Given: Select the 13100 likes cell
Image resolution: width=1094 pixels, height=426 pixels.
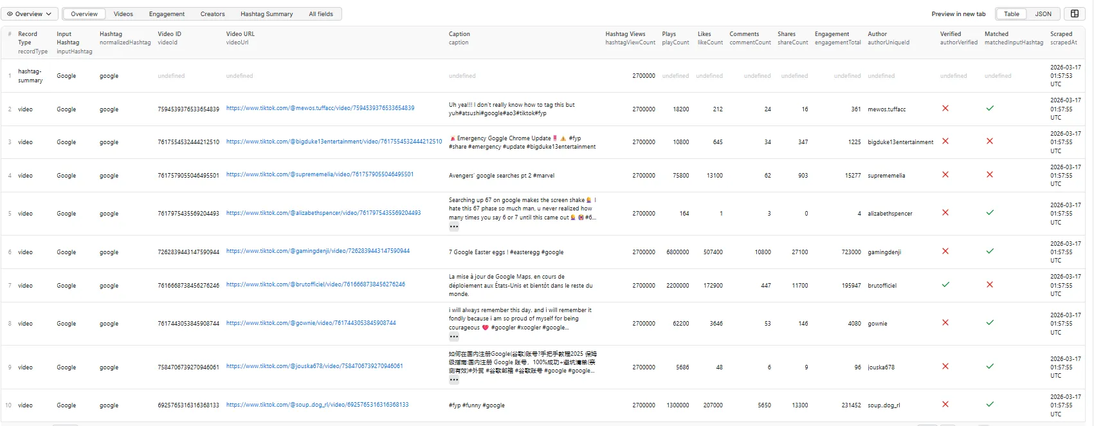Looking at the screenshot, I should pos(715,176).
